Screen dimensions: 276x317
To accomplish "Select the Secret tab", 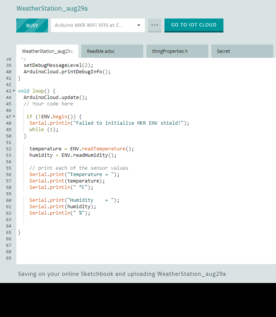I will pos(242,51).
